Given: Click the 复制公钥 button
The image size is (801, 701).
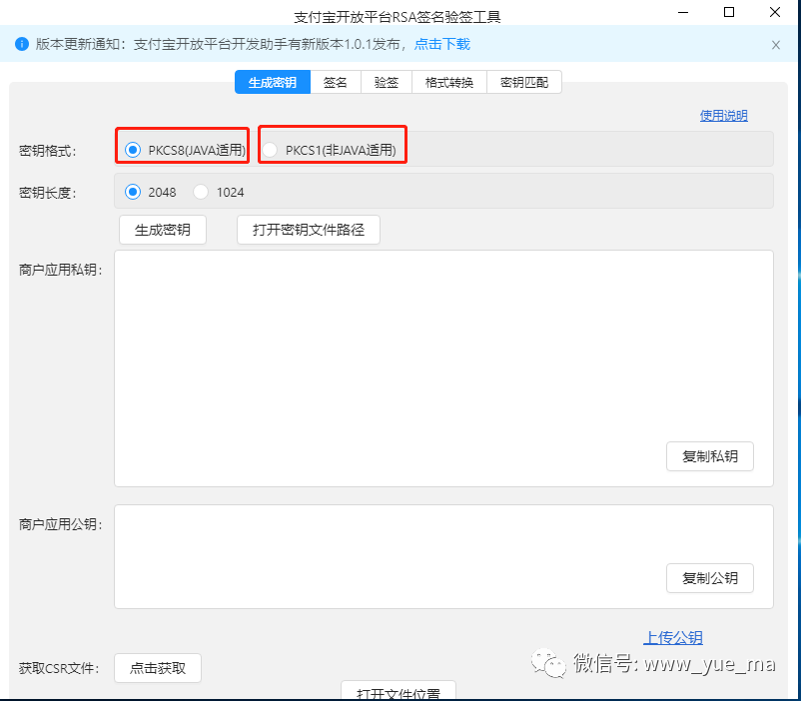Looking at the screenshot, I should (709, 578).
